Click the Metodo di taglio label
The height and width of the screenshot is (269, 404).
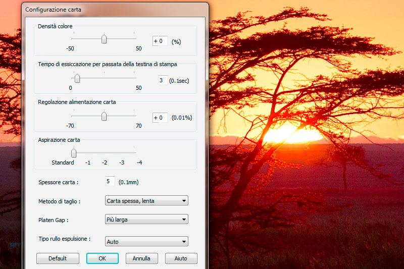pyautogui.click(x=59, y=201)
